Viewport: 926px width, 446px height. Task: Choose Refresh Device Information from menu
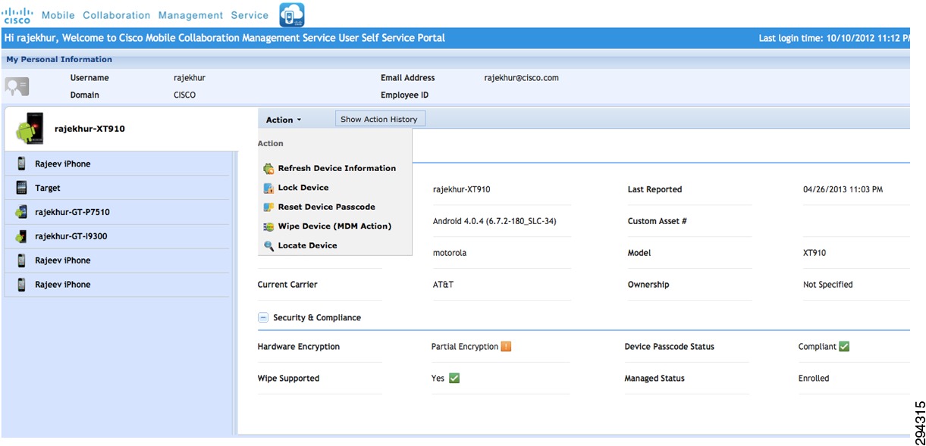coord(336,168)
